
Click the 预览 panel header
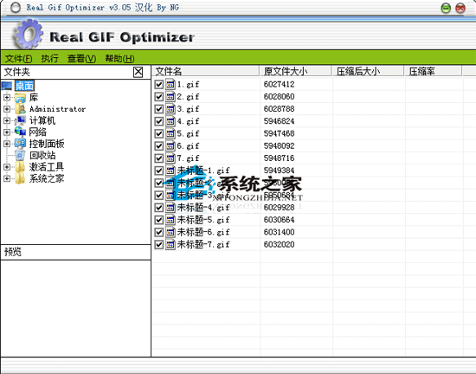point(75,252)
